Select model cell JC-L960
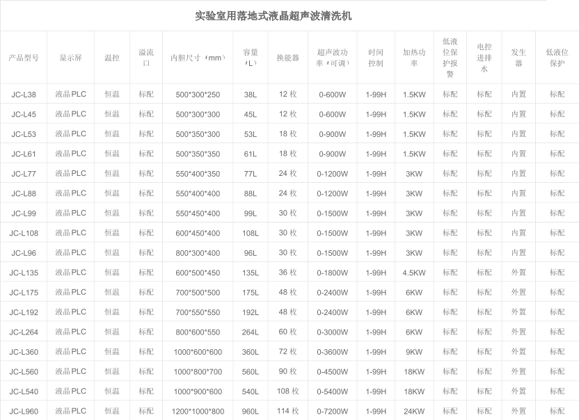 [x=24, y=412]
